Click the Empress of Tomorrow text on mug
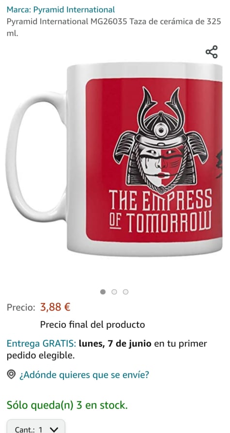This screenshot has width=230, height=433. pyautogui.click(x=160, y=210)
